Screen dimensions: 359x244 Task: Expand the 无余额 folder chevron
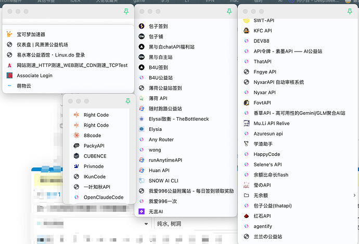point(354,196)
